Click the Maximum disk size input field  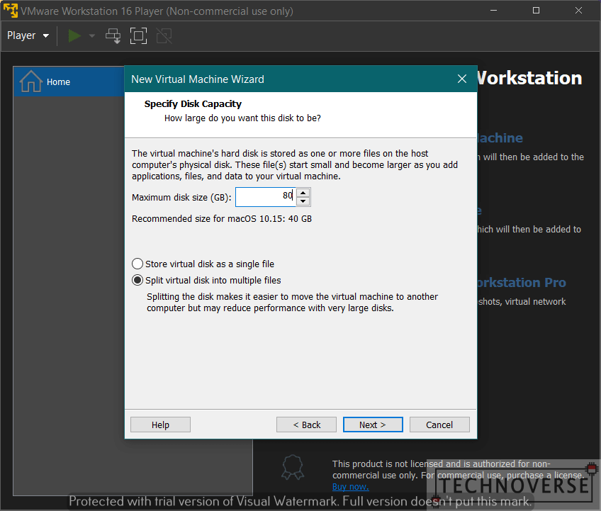point(266,196)
